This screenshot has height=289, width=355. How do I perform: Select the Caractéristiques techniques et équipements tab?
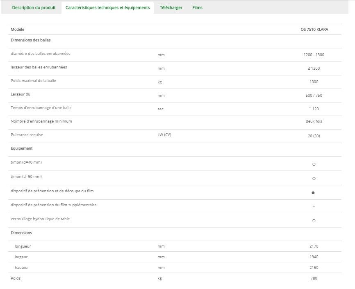point(107,8)
